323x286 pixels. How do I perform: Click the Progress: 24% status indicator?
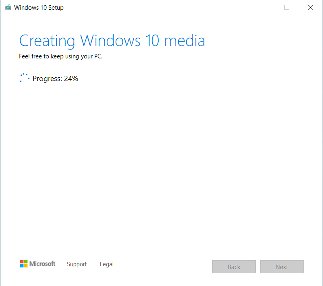coord(55,79)
